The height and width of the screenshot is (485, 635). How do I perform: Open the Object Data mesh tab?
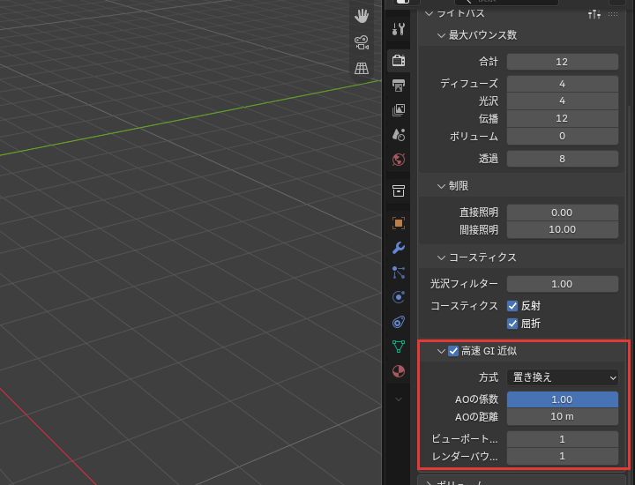[x=399, y=347]
